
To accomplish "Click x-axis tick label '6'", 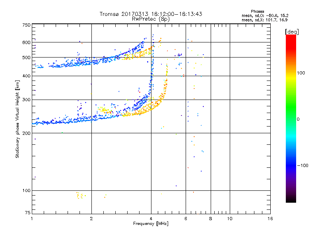I will tap(186, 219).
